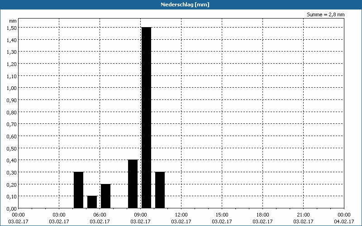Screen dimensions: 362x226
Task: Select the 04.02.17 date label
Action: [x=344, y=221]
